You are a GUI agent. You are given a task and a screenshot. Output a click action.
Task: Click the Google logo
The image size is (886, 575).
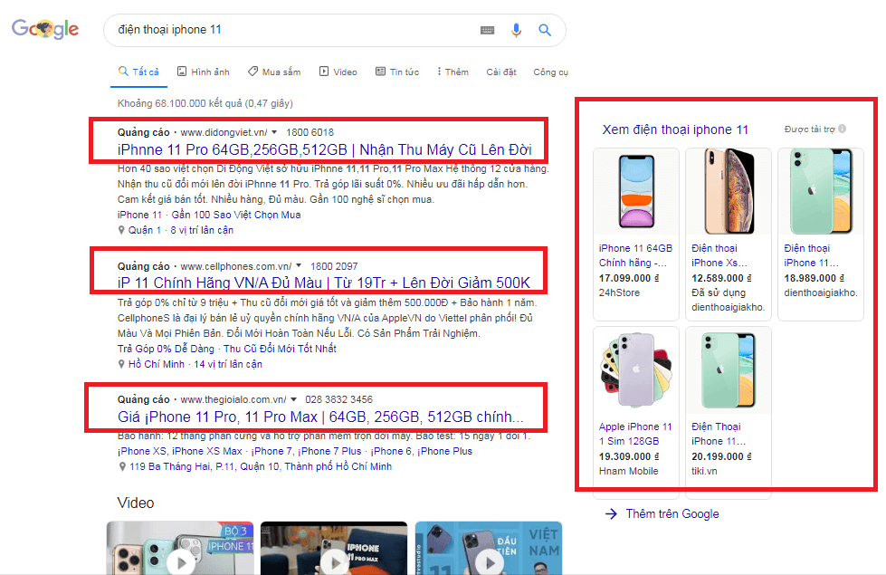(45, 29)
